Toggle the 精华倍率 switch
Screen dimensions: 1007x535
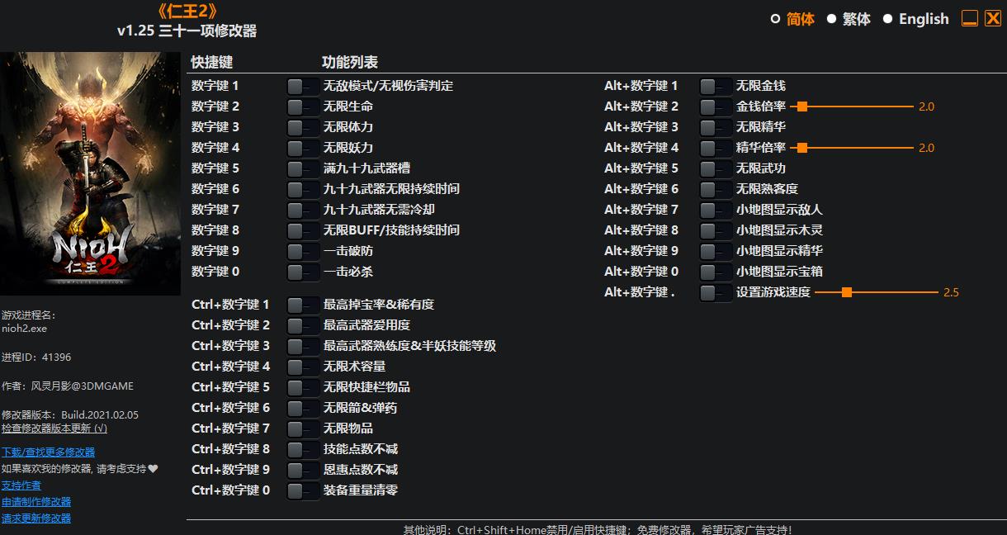(x=716, y=148)
